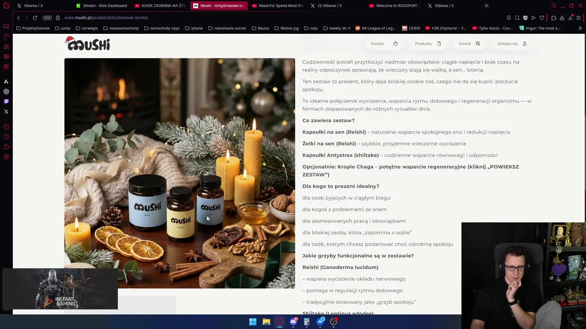This screenshot has width=586, height=329.
Task: Open 94 League of Legends bookmark
Action: [x=375, y=28]
